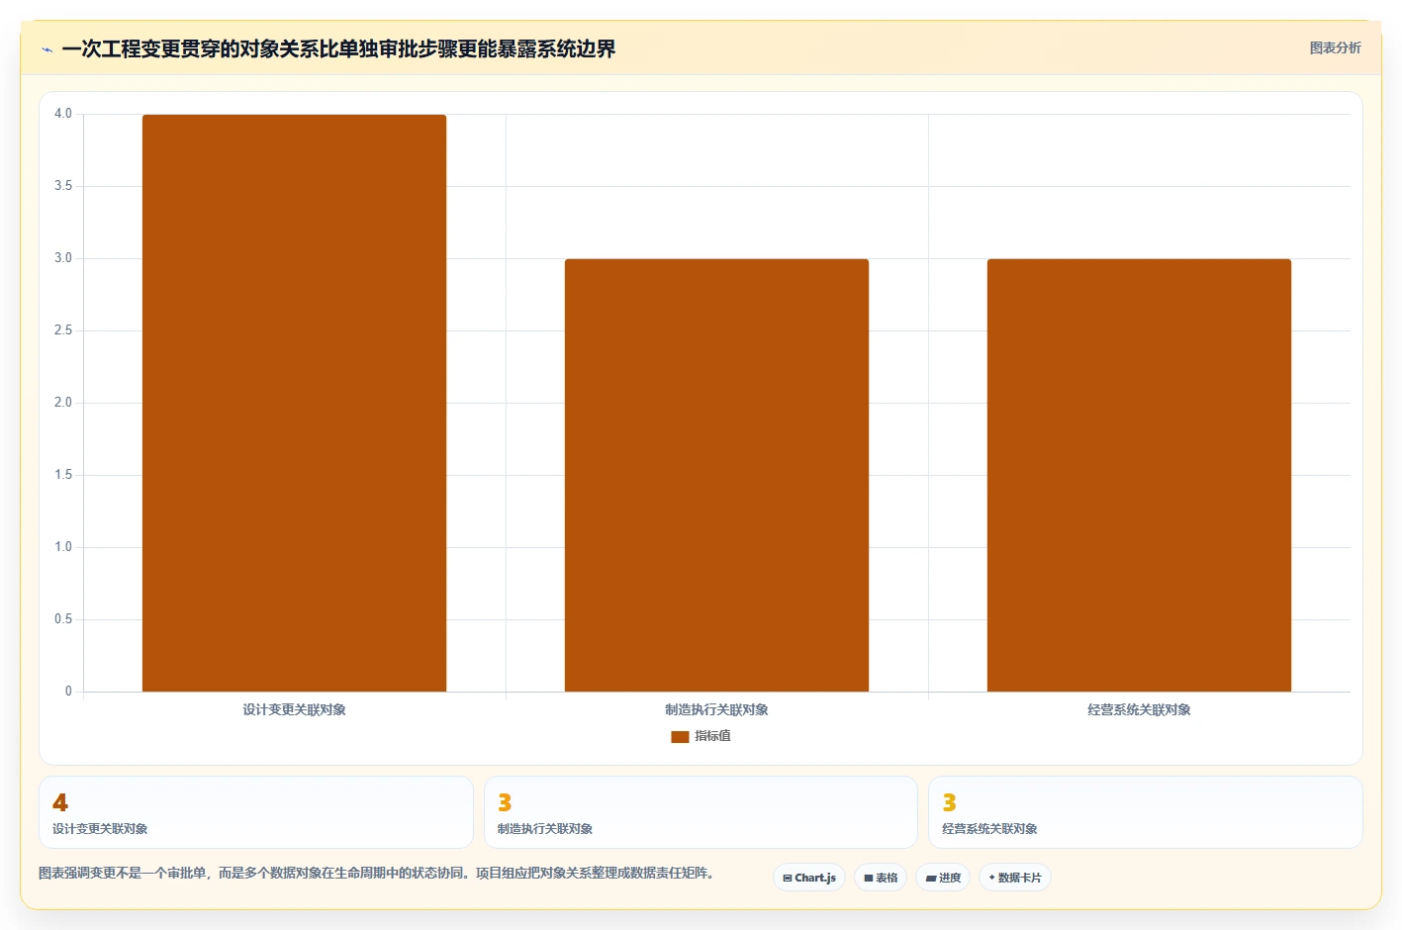The width and height of the screenshot is (1402, 930).
Task: Click the y-axis label 4.0
Action: click(63, 114)
